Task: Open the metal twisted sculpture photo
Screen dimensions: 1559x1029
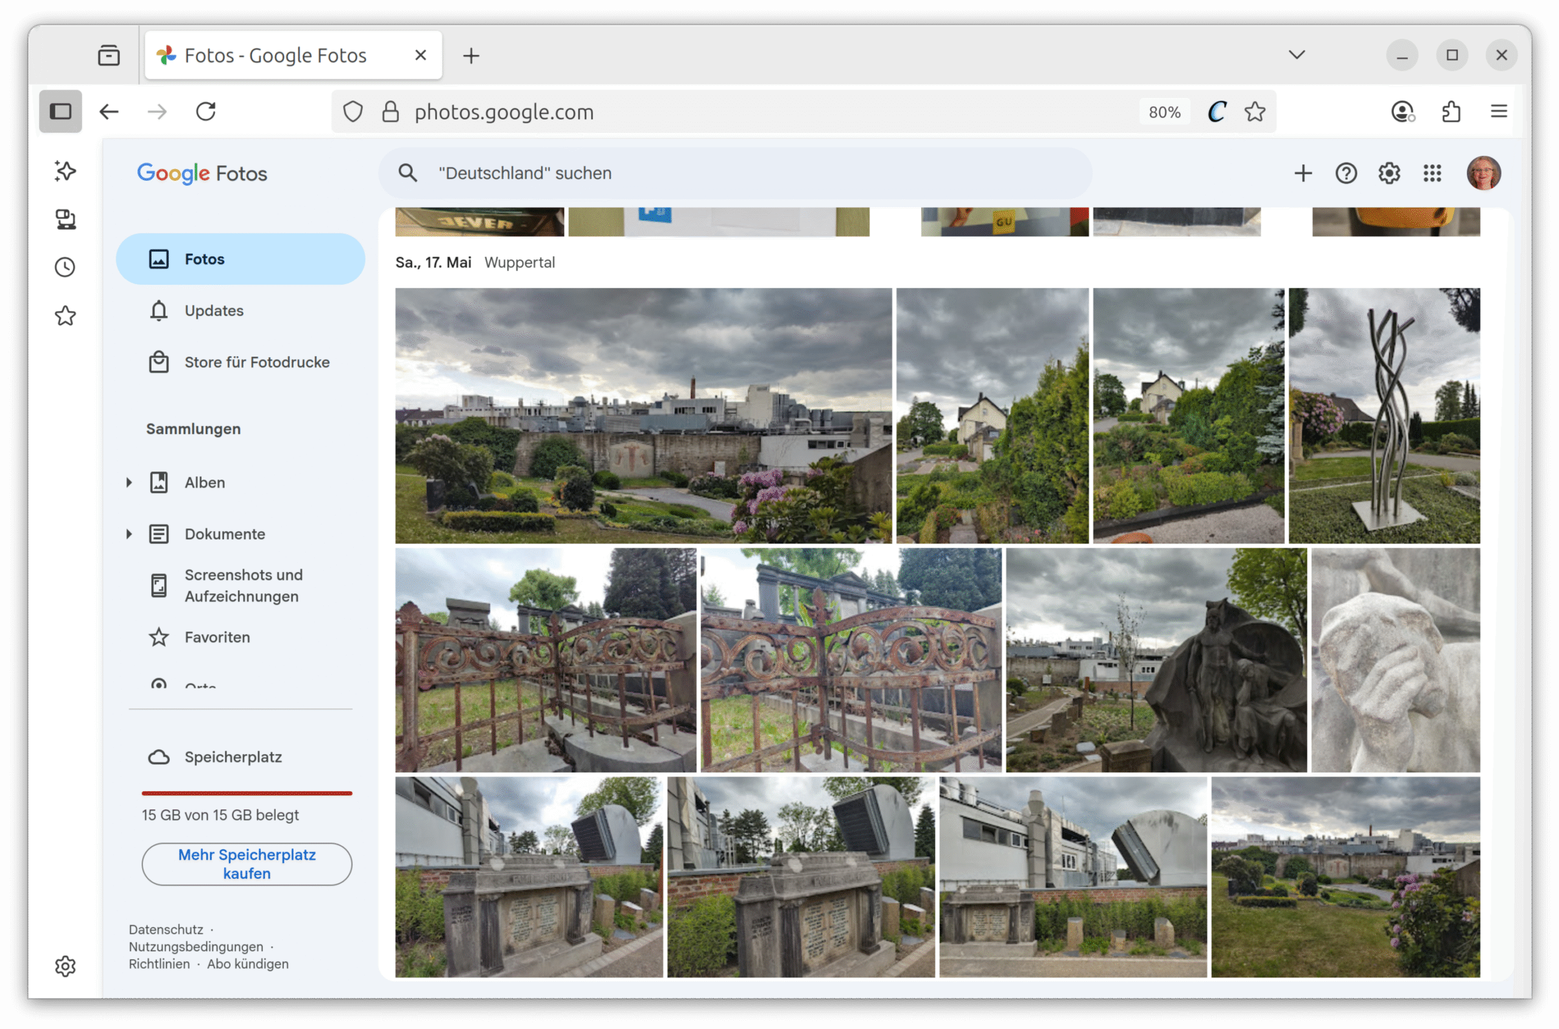Action: coord(1384,416)
